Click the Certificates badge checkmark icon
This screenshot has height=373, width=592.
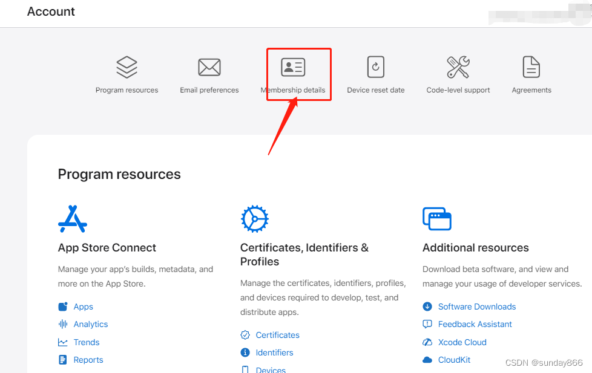tap(245, 334)
